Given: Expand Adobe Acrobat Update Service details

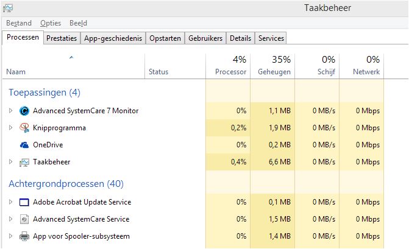Looking at the screenshot, I should point(10,202).
